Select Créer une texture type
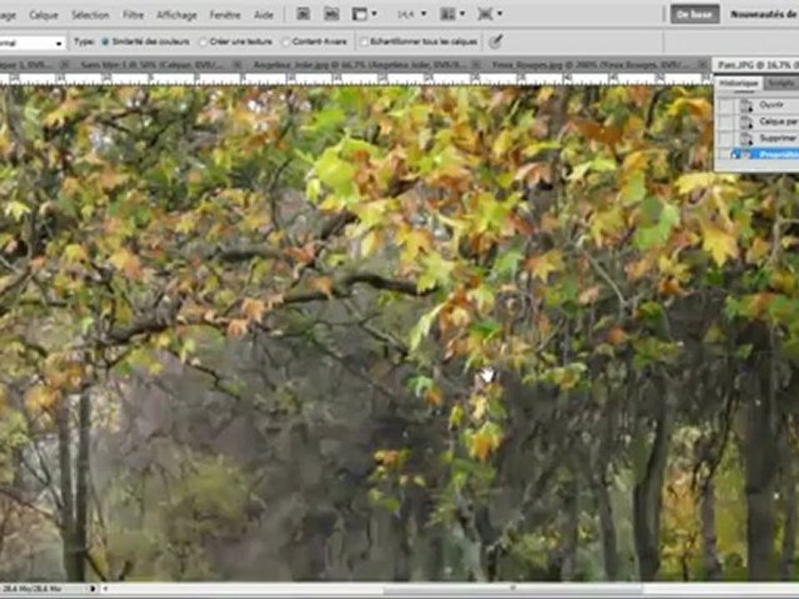799x599 pixels. pos(203,42)
